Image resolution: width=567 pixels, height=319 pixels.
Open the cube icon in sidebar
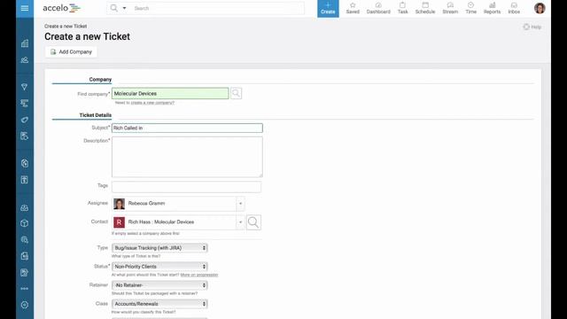(25, 223)
